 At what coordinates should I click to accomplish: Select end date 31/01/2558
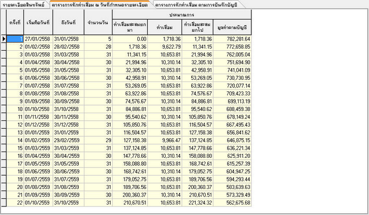pos(68,39)
